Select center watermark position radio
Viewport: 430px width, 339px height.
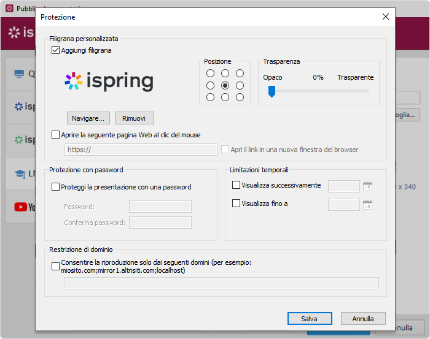[x=225, y=86]
